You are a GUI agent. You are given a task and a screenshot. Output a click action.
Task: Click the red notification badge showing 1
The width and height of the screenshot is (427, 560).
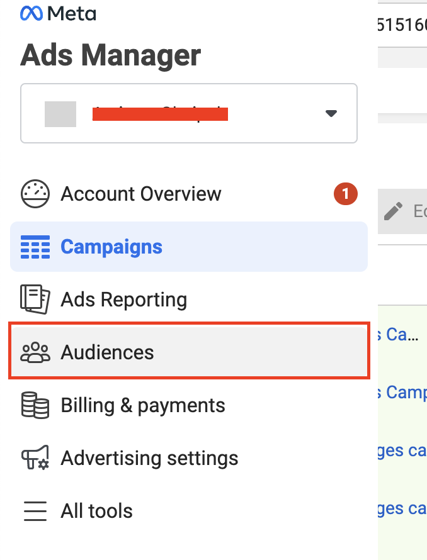pyautogui.click(x=345, y=194)
